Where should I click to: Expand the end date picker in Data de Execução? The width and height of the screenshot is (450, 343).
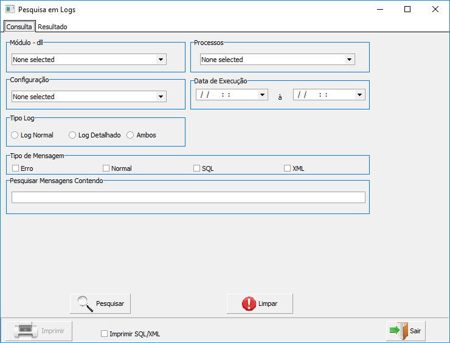point(359,95)
